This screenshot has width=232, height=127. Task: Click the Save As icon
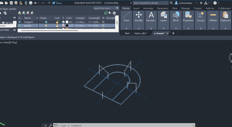[x=16, y=3]
